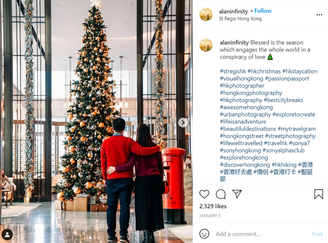Image resolution: width=328 pixels, height=243 pixels.
Task: Like the post with the heart icon
Action: [204, 194]
